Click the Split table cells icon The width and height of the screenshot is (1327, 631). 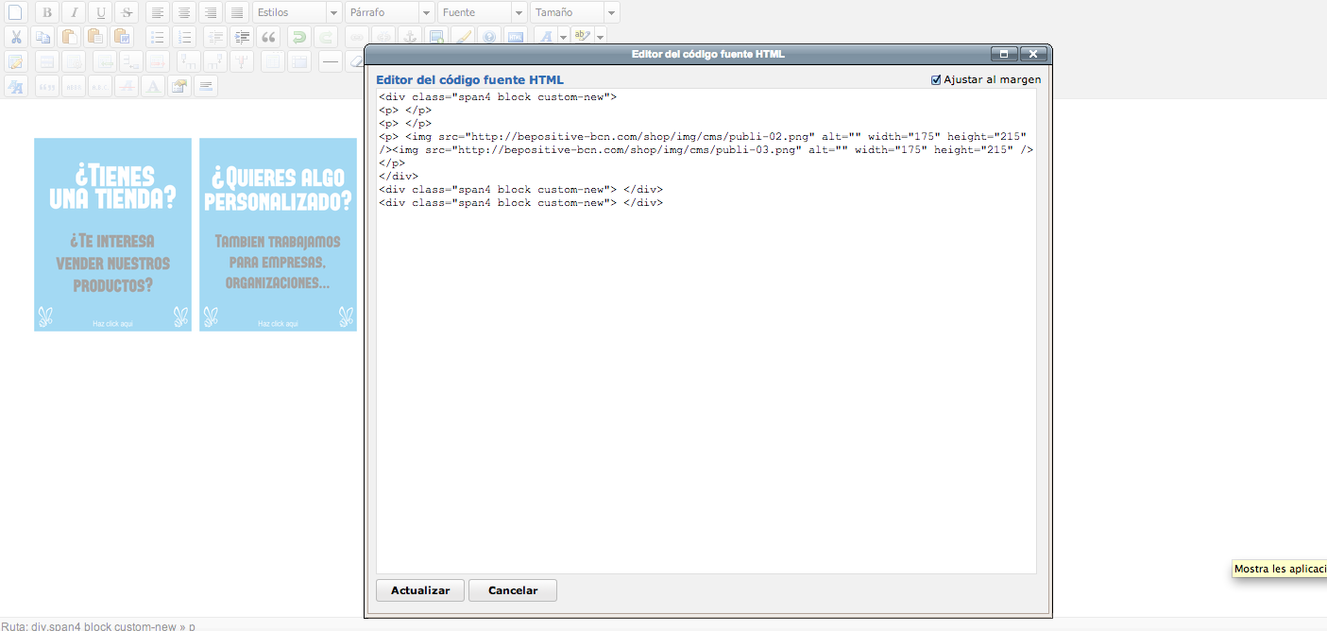[x=273, y=61]
